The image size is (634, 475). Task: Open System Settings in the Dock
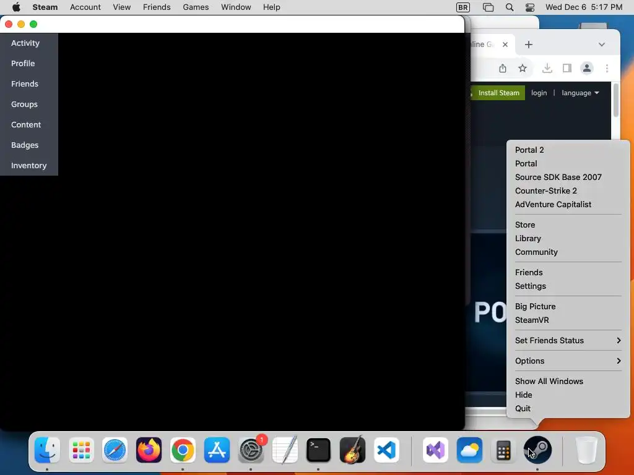[251, 450]
